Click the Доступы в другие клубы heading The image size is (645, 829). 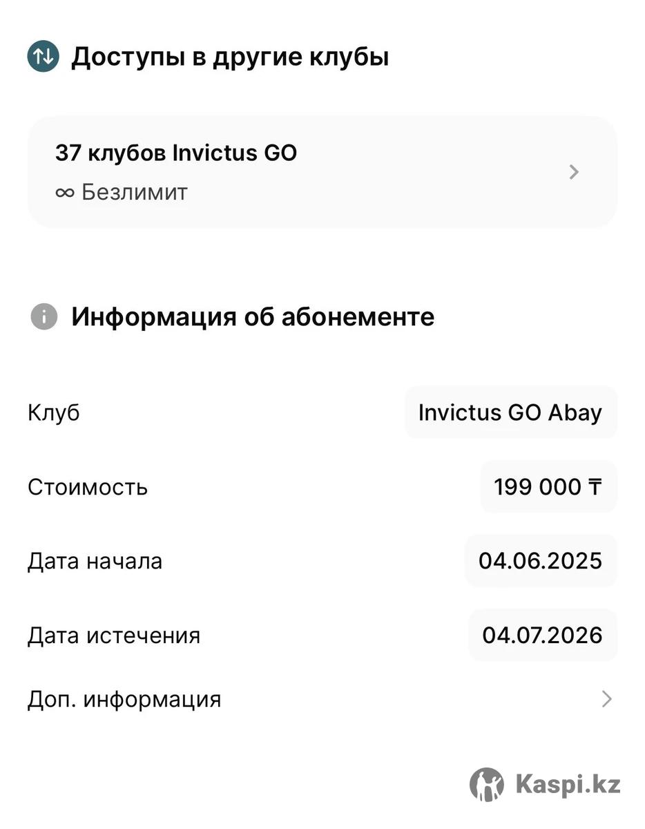(230, 57)
